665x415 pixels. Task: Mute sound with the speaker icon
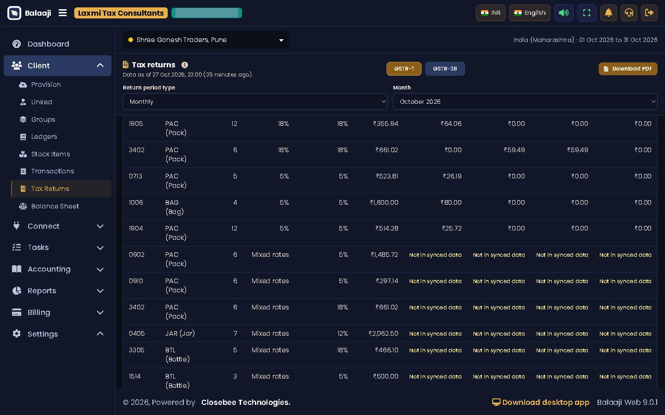564,13
